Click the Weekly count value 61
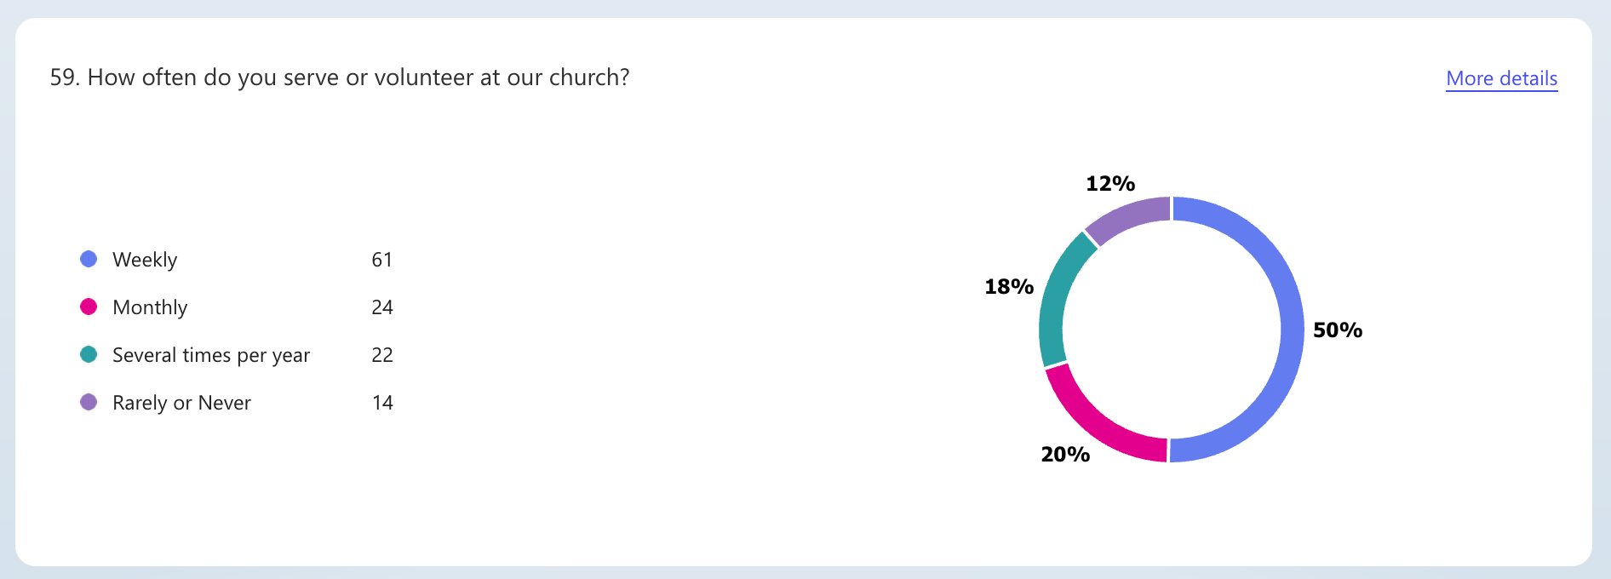This screenshot has width=1611, height=579. [x=382, y=260]
